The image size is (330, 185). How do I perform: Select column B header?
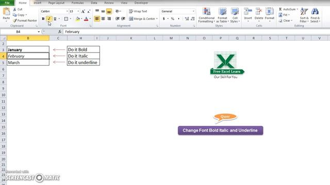(x=28, y=38)
